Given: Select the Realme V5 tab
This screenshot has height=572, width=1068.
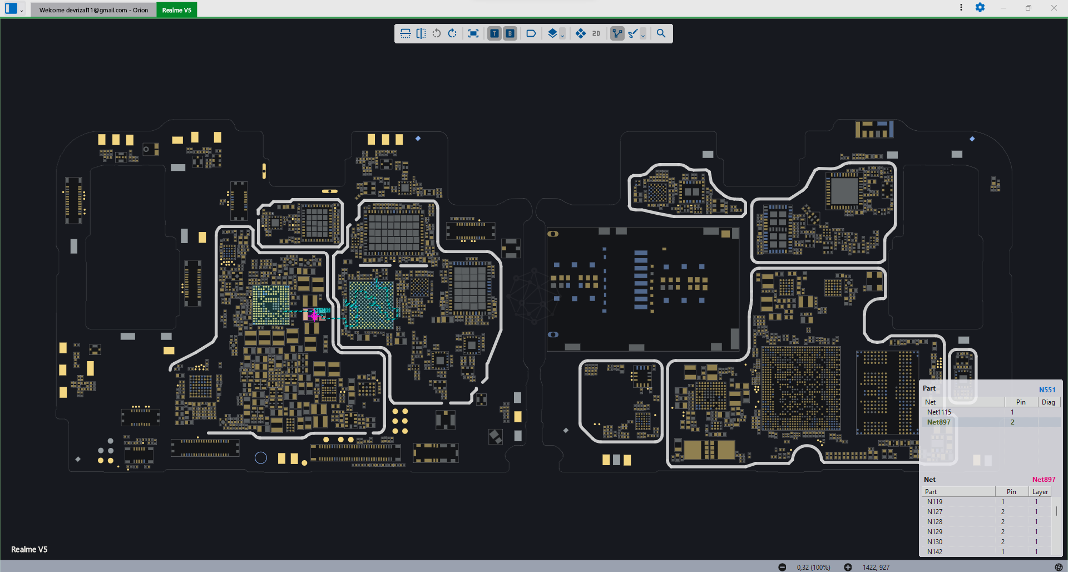Looking at the screenshot, I should pos(176,10).
